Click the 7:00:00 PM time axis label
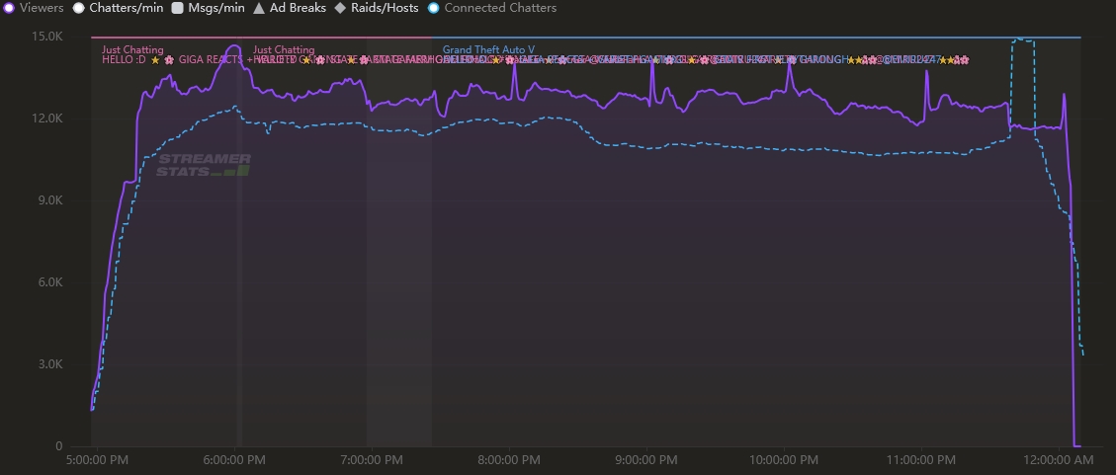 point(373,461)
